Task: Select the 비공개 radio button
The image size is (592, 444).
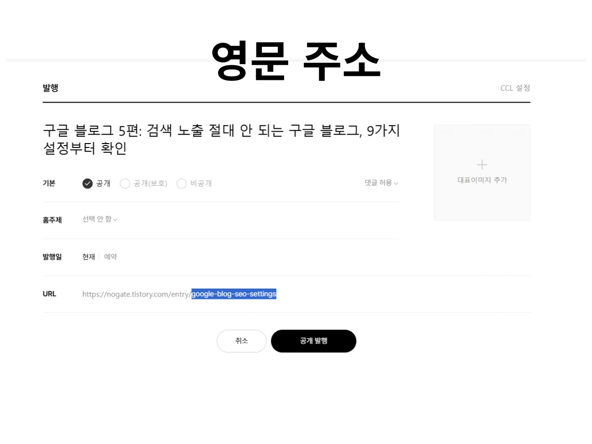Action: (182, 183)
